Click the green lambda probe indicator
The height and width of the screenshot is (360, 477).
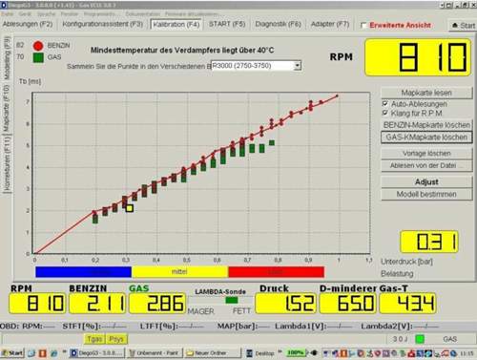[x=232, y=300]
